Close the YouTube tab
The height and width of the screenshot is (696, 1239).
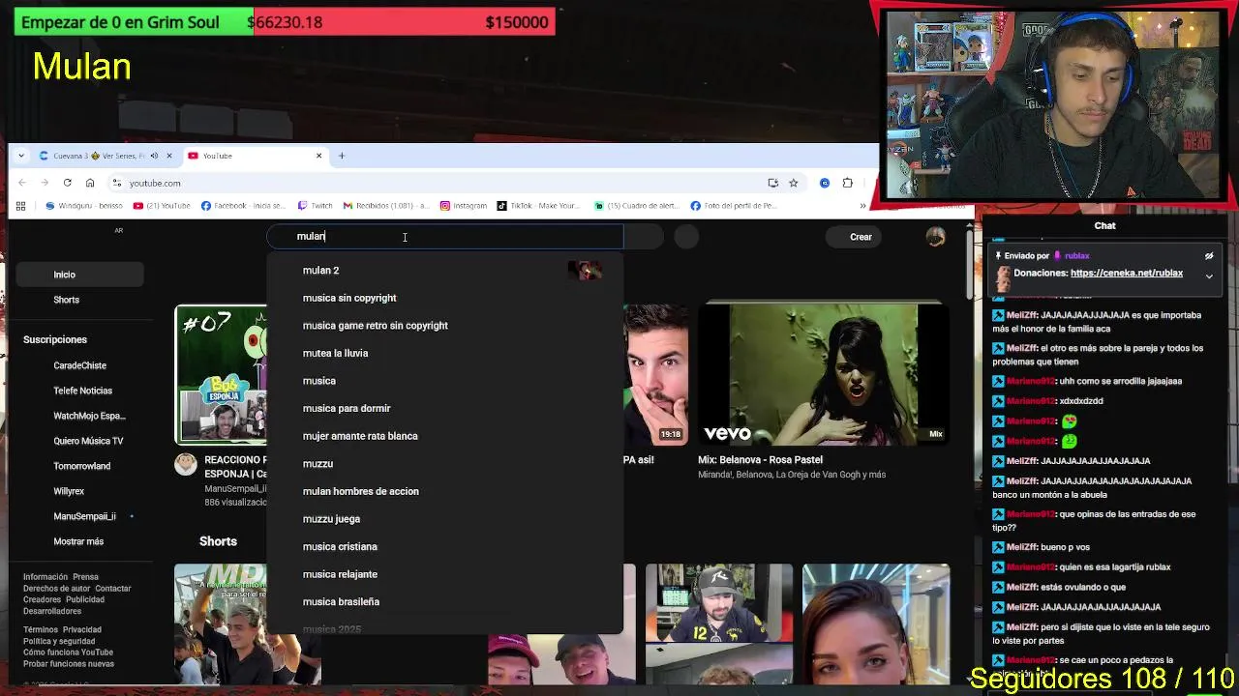pyautogui.click(x=318, y=156)
